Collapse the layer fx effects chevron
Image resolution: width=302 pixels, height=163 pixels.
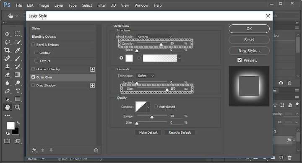coord(294,140)
